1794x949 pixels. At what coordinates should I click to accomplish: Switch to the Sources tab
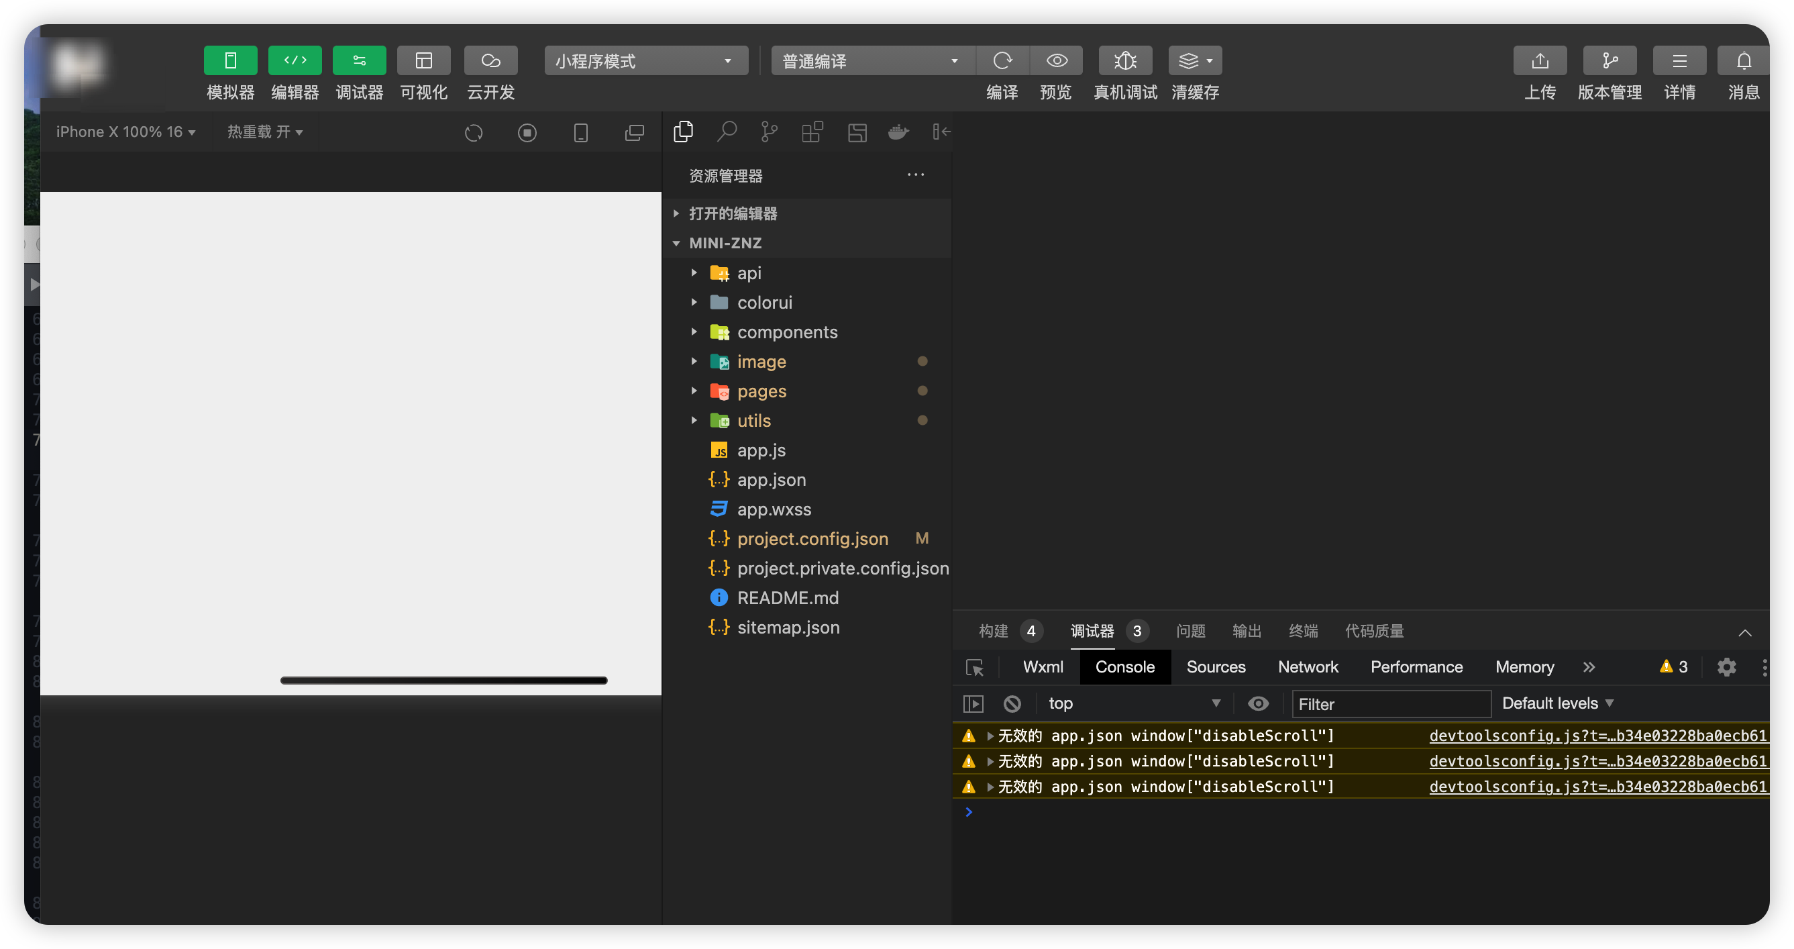coord(1215,668)
